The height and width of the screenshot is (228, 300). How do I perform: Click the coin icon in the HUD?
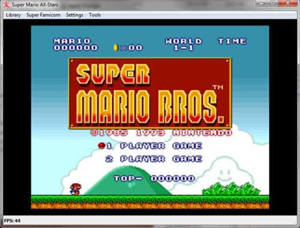115,48
